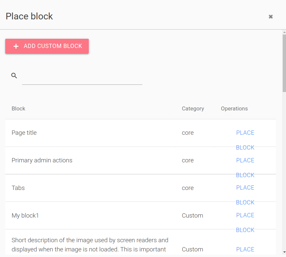The height and width of the screenshot is (257, 286).
Task: Click the core category label beside Tabs
Action: pos(187,188)
